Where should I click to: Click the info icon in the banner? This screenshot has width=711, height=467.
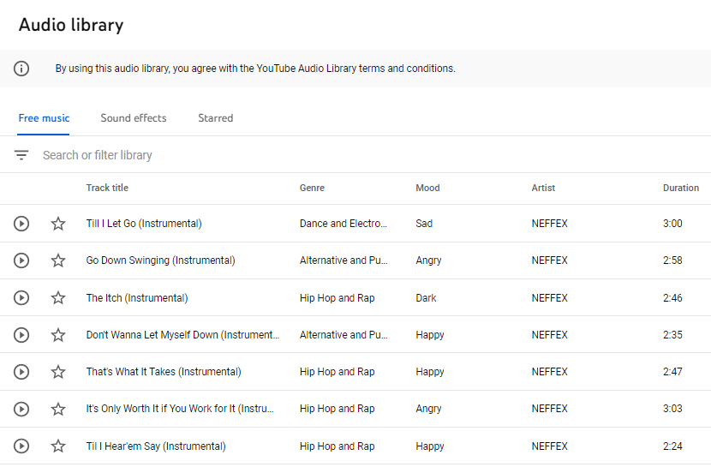(x=21, y=69)
